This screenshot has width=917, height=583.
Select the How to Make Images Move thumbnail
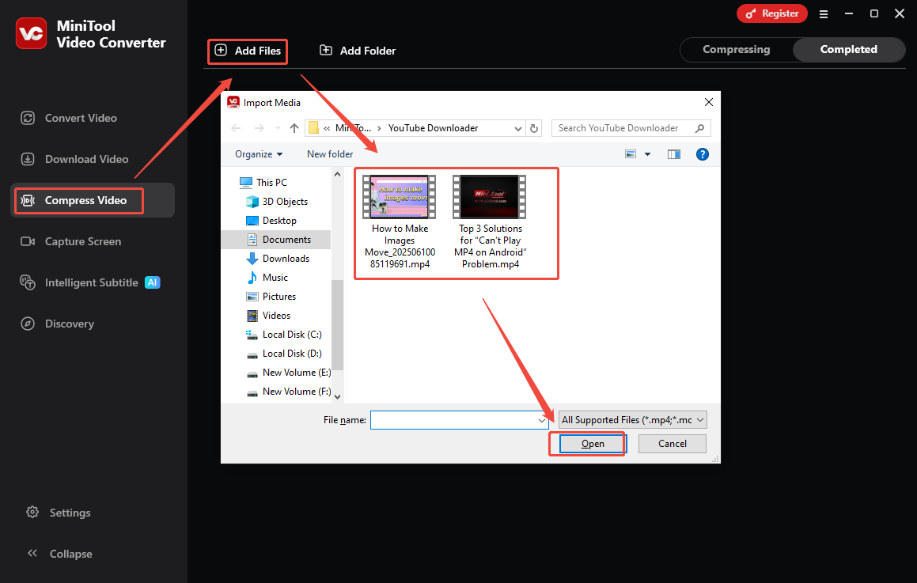coord(399,196)
